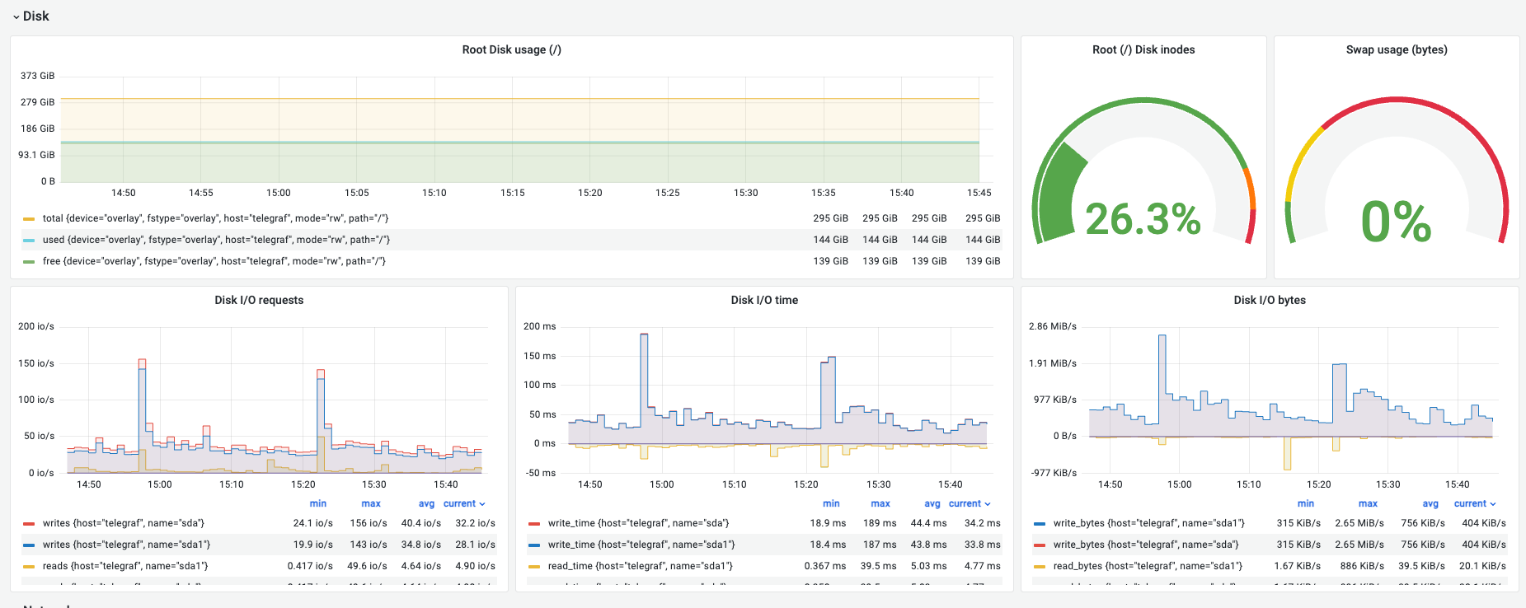
Task: Open the Swap usage (bytes) panel title menu
Action: pos(1396,49)
